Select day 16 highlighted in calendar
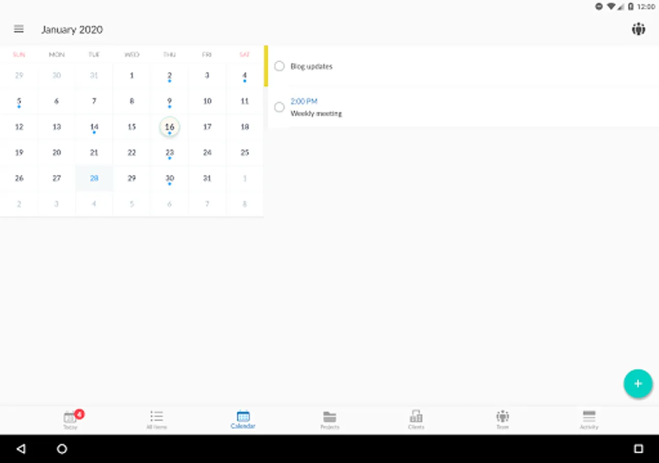The image size is (659, 463). click(x=169, y=127)
